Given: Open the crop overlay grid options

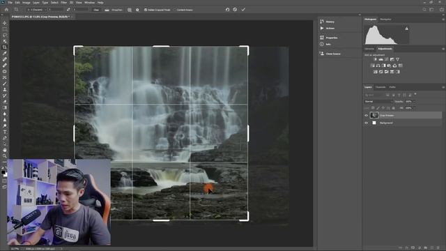Looking at the screenshot, I should (x=130, y=10).
